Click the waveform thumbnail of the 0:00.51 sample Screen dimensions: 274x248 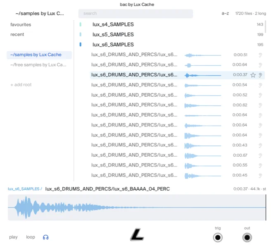[203, 55]
